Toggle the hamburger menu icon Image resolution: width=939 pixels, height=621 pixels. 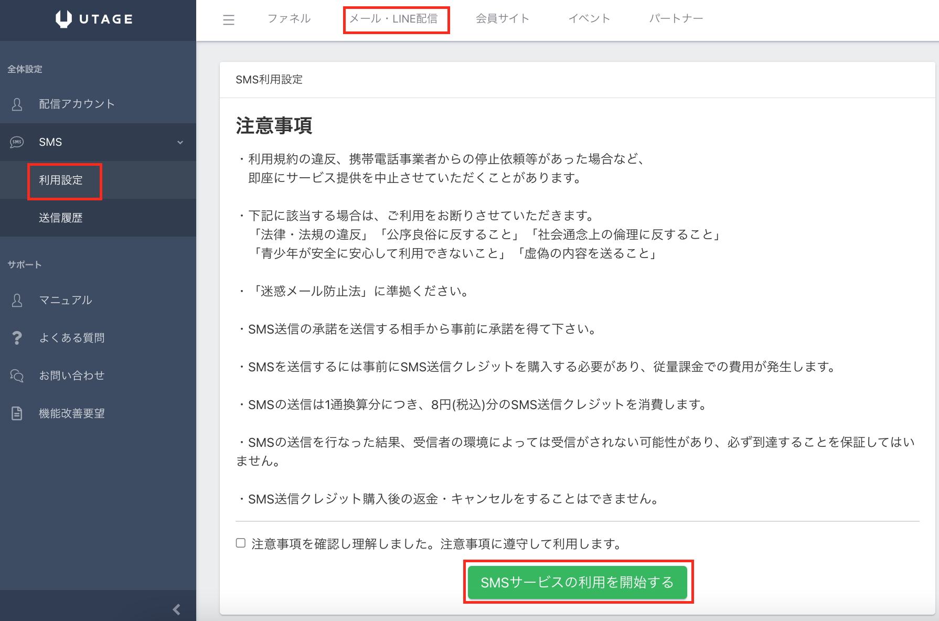(x=229, y=20)
